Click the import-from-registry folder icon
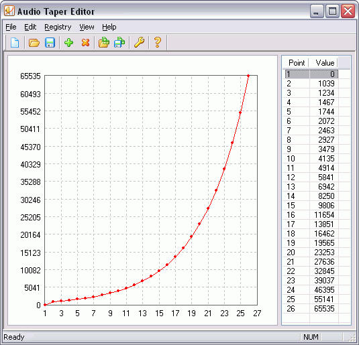The image size is (359, 345). coord(104,42)
